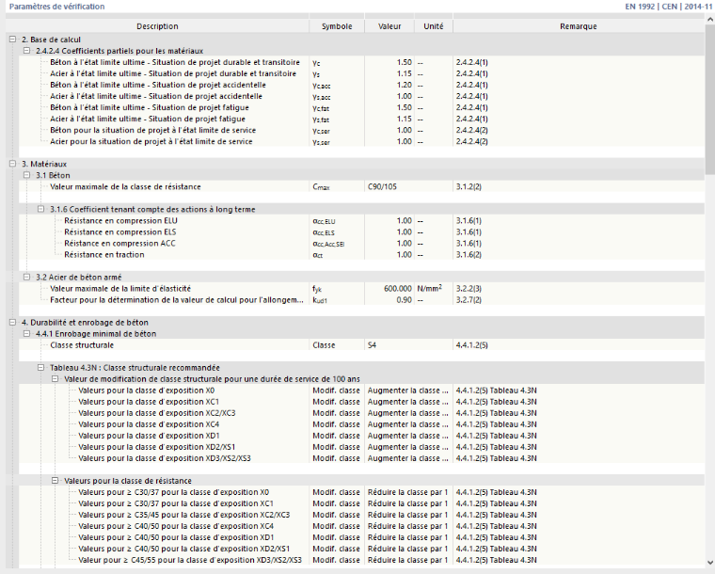Open 'Réduire la classe par 1' for ≥ C45/55 XD3/XS2/XS3
715x574 pixels.
[x=408, y=560]
